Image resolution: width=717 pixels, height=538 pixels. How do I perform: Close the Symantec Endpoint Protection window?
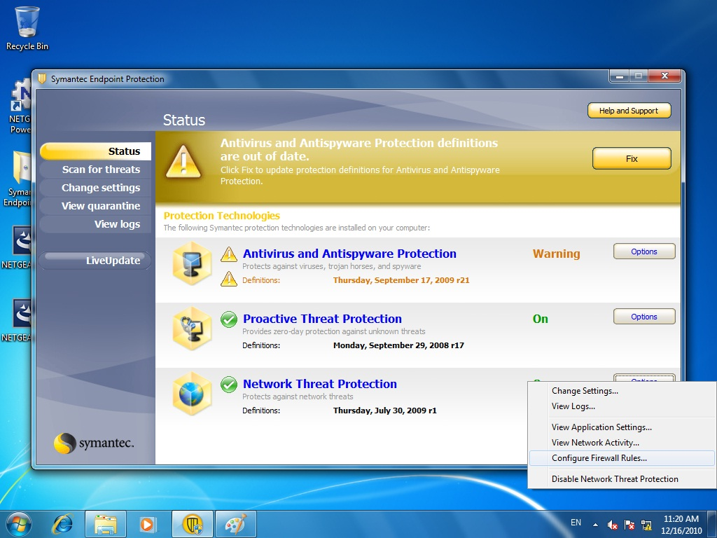(x=665, y=76)
